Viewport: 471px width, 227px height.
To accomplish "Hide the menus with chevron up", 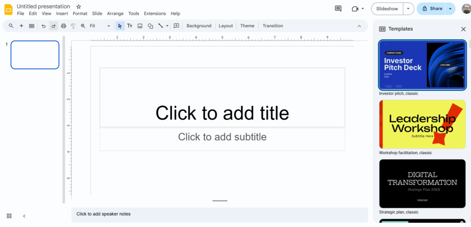I will [359, 26].
